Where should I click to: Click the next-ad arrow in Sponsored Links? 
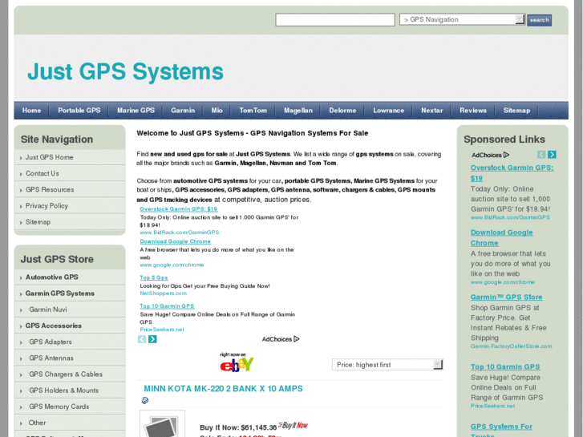click(x=553, y=154)
